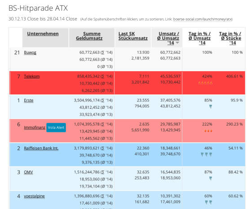Click the sort arrow beside Umsatz '14 header

pos(177,43)
